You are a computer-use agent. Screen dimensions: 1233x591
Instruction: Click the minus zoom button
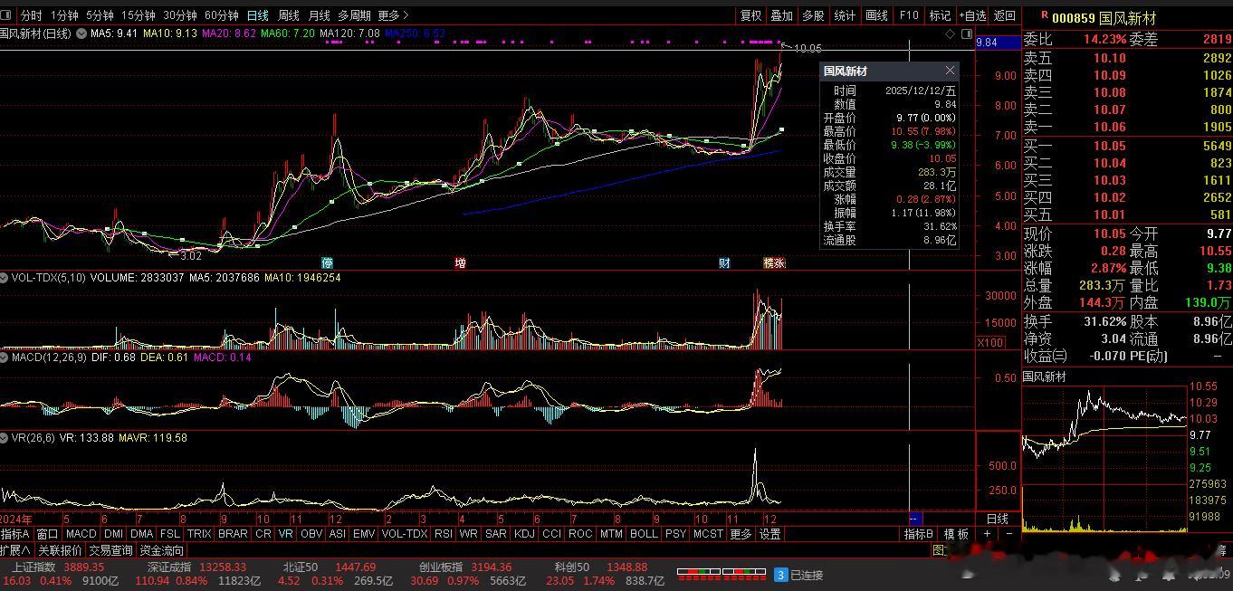click(x=1009, y=534)
